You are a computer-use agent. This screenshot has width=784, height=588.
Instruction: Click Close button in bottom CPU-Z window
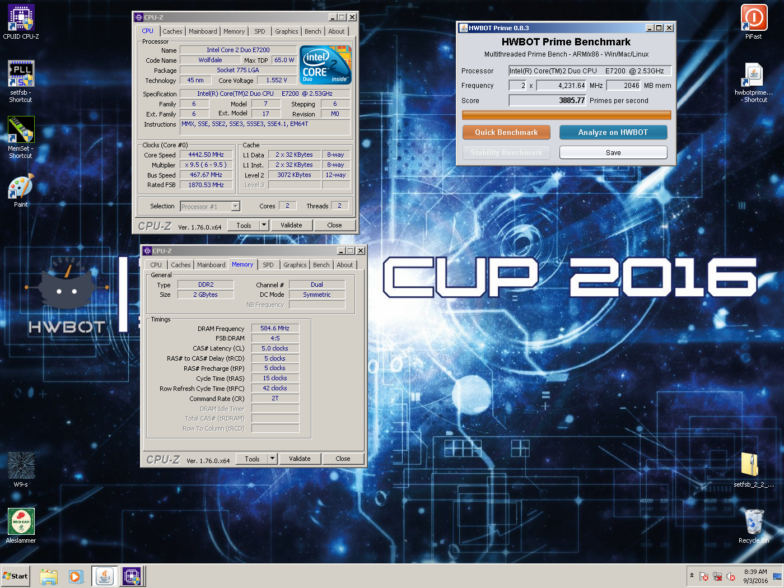coord(343,459)
